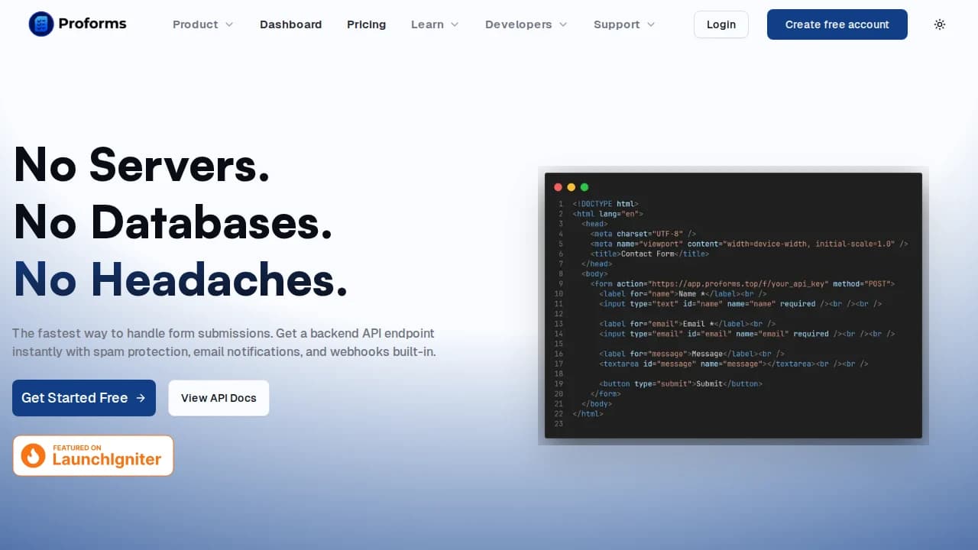Visit the Featured on LaunchIgniter badge
This screenshot has width=978, height=550.
(x=92, y=455)
